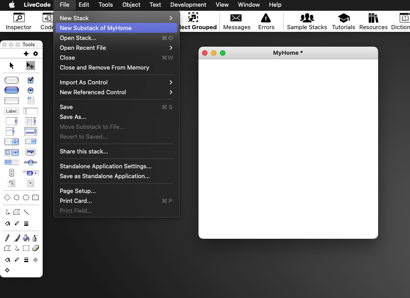This screenshot has width=410, height=298.
Task: Open the Inspector from the toolbar
Action: click(x=18, y=21)
